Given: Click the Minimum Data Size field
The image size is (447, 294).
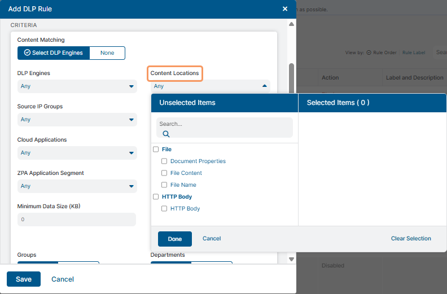Looking at the screenshot, I should click(x=77, y=220).
